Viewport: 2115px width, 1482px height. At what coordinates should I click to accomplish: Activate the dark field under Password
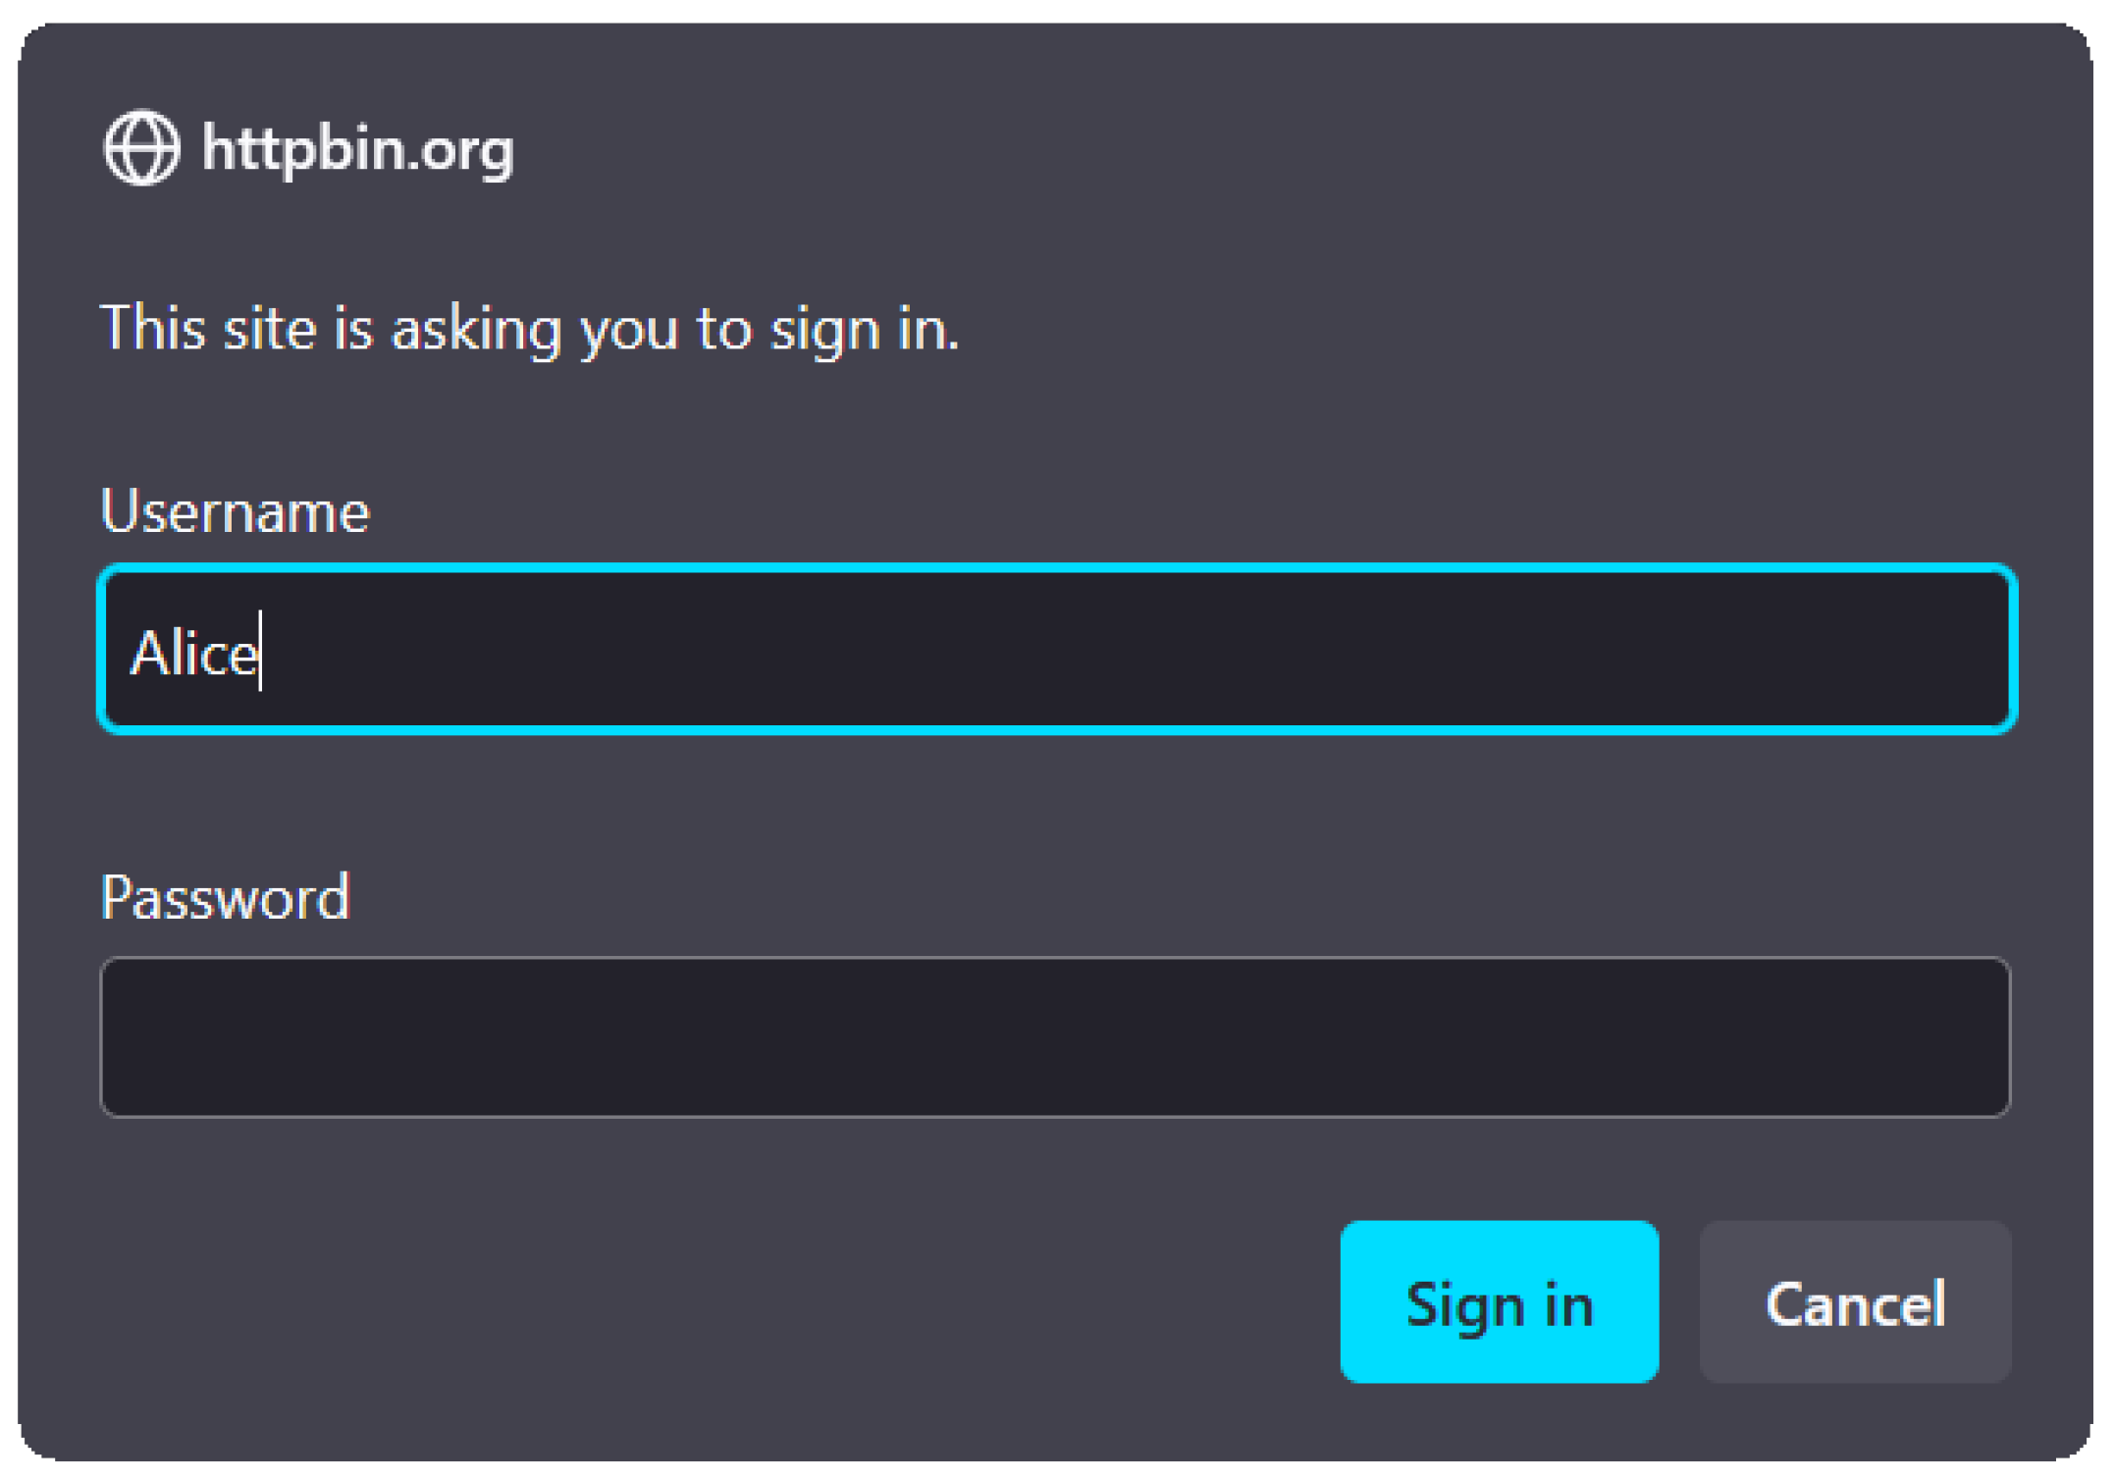pyautogui.click(x=1055, y=1037)
